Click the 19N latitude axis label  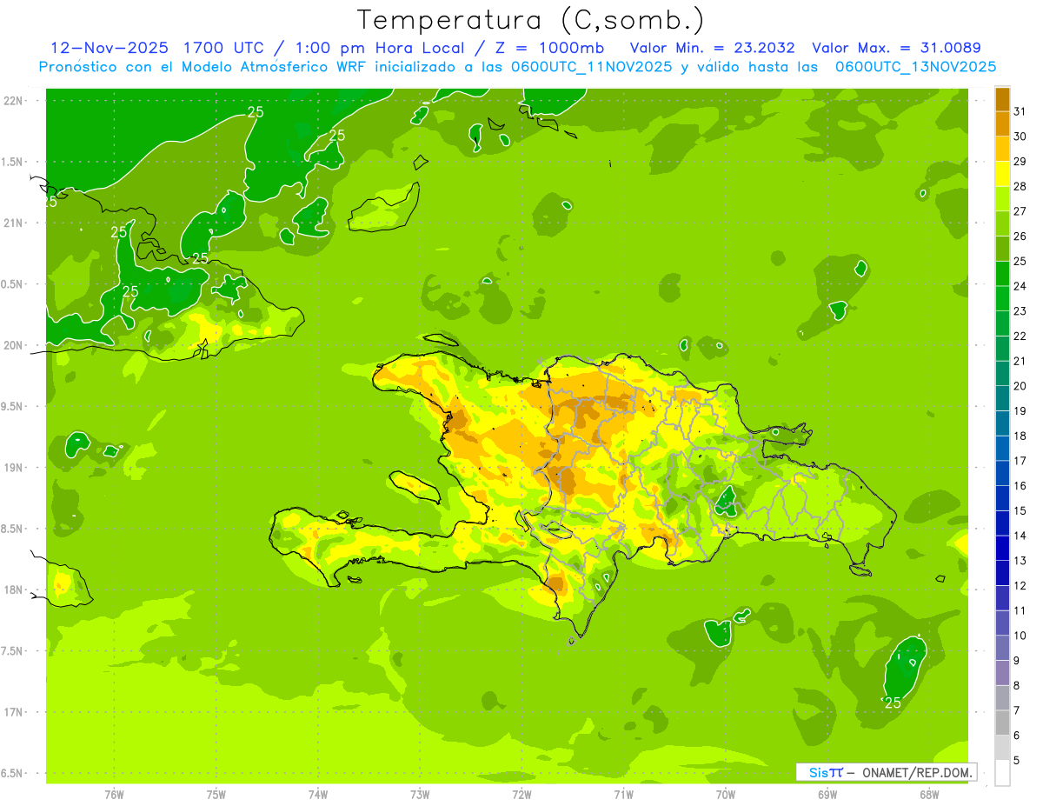15,468
